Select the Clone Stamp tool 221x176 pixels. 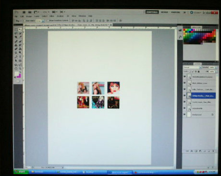click(x=16, y=45)
